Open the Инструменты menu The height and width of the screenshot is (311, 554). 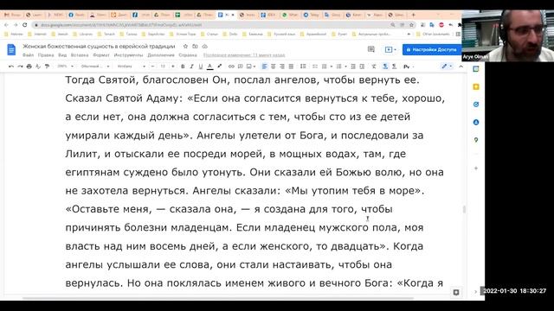tap(128, 55)
